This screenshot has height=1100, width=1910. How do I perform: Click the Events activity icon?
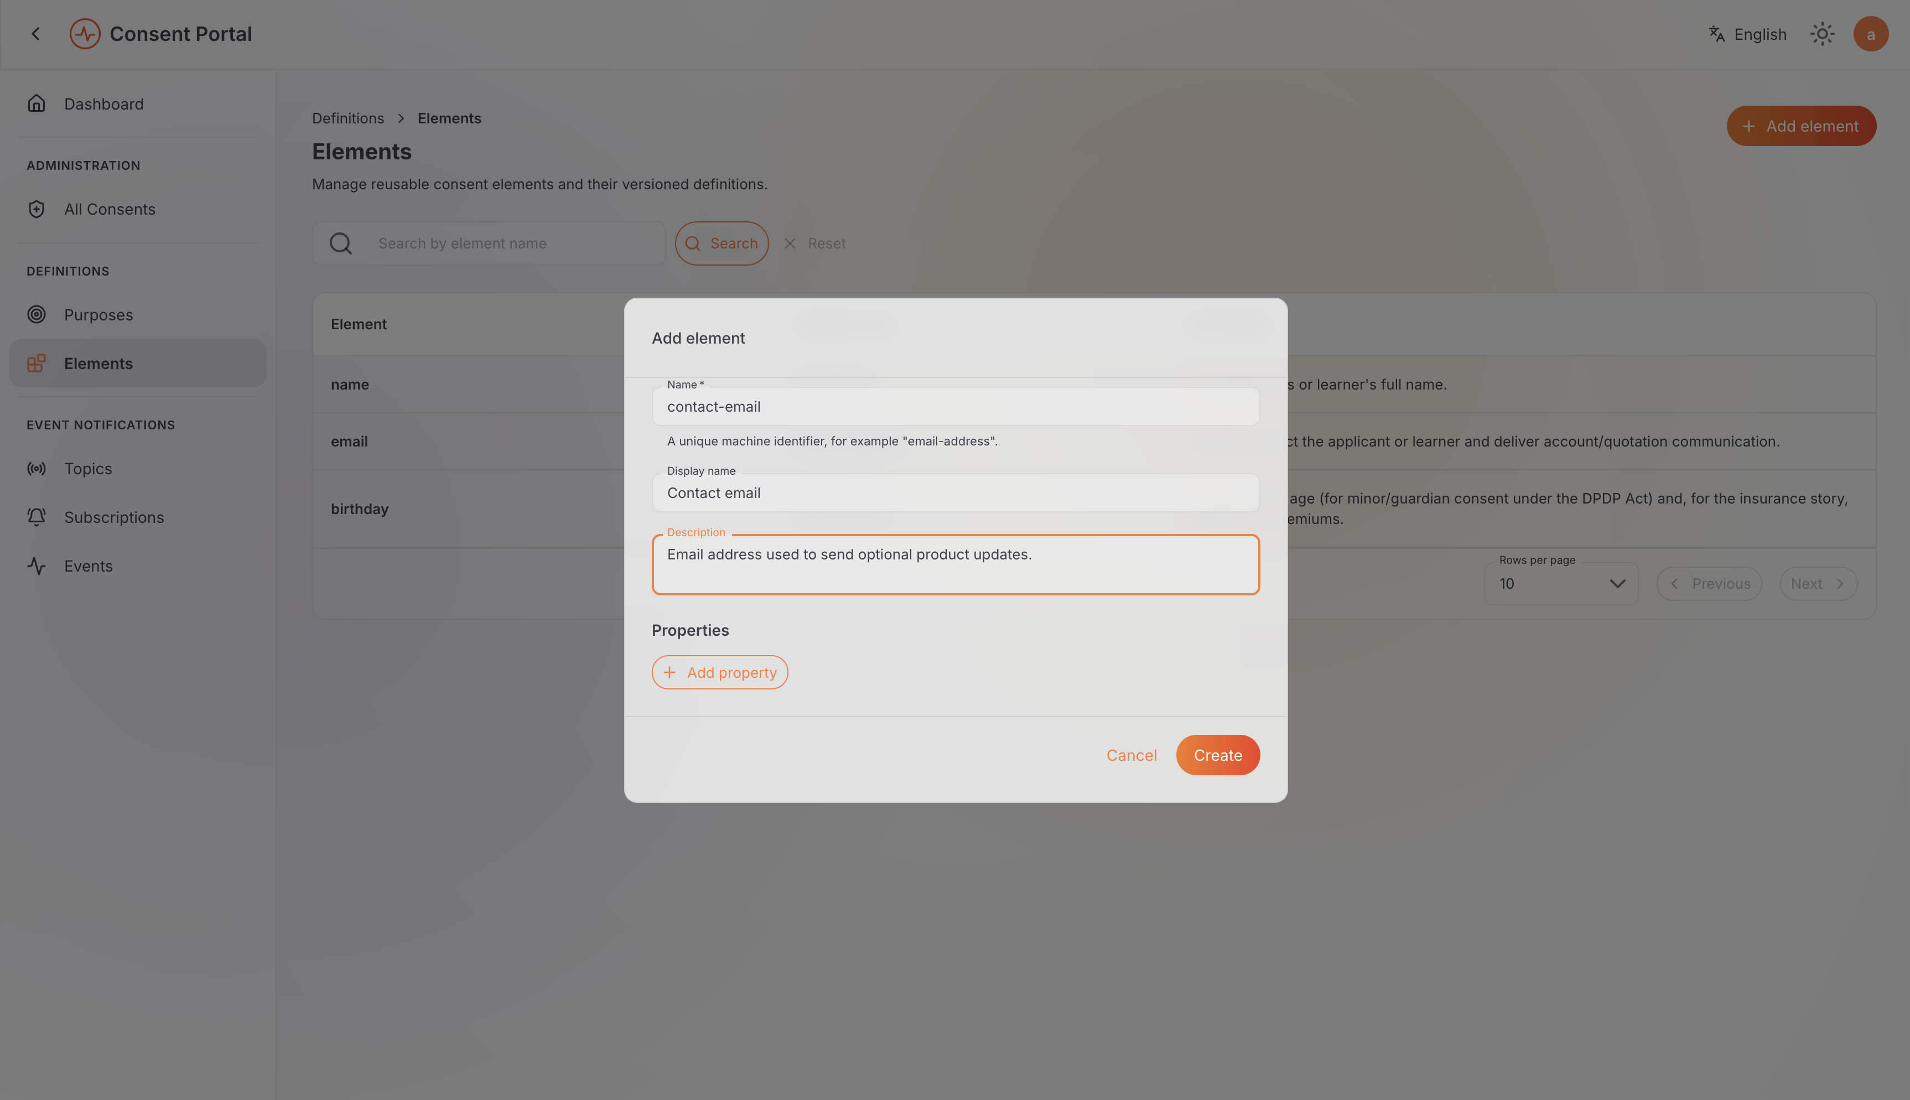[37, 566]
